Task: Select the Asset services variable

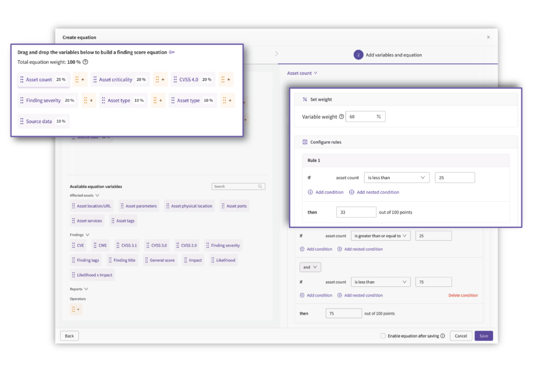Action: (87, 221)
